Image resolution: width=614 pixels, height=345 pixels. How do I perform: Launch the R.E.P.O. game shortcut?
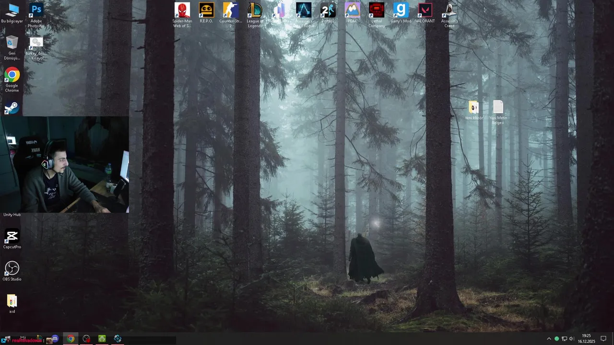206,13
